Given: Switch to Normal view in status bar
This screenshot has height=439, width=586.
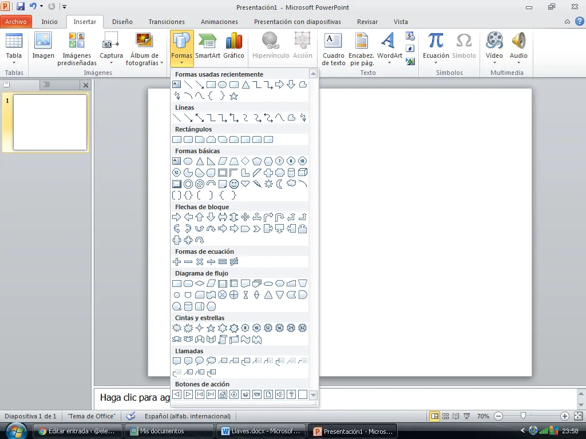Looking at the screenshot, I should pyautogui.click(x=435, y=416).
